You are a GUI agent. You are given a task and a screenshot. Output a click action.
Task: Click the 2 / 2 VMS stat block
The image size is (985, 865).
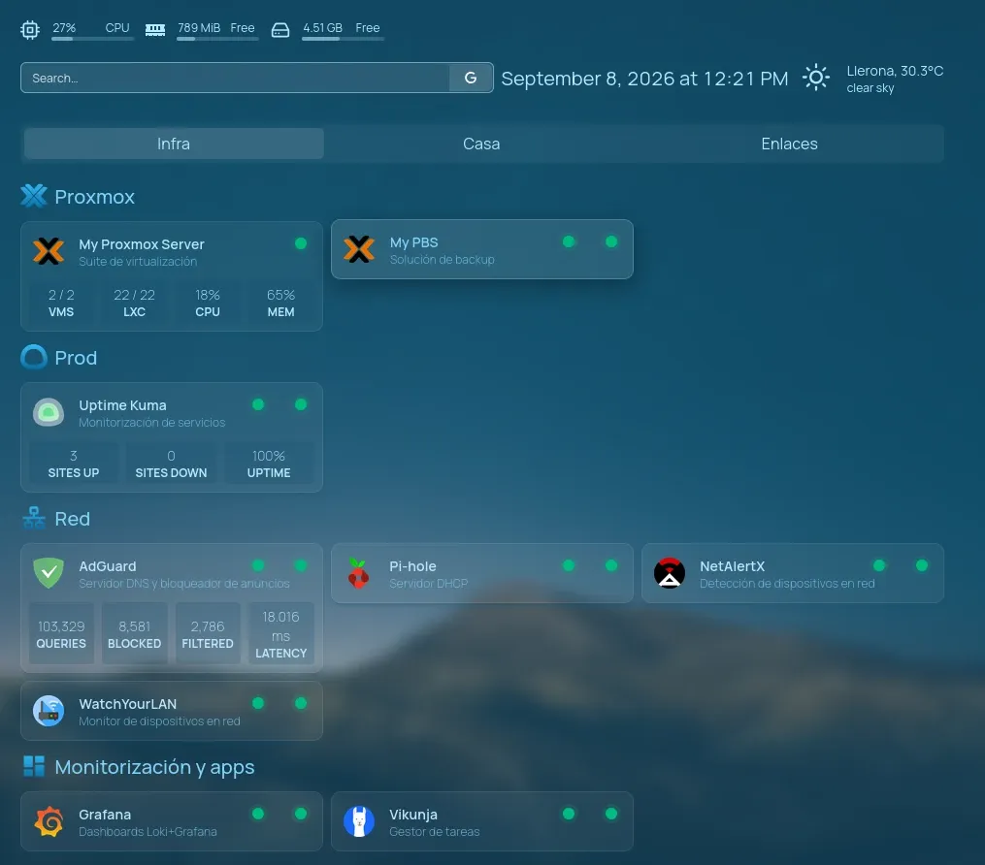[x=61, y=304]
